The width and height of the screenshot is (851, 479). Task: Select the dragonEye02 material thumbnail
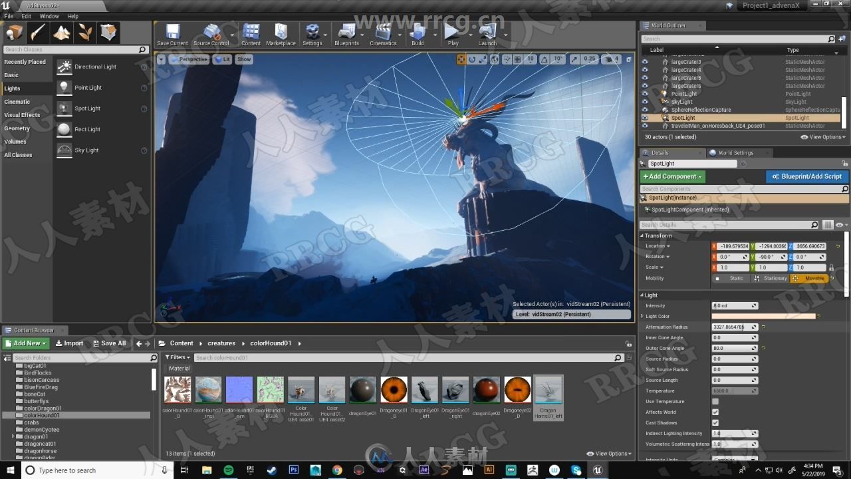[x=486, y=390]
